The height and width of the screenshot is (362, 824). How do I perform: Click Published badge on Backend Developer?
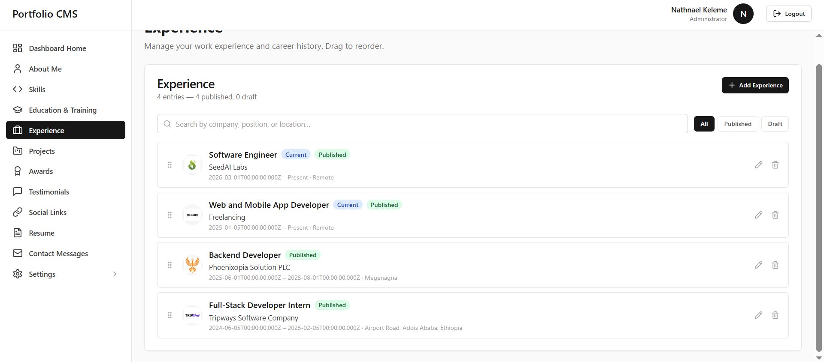click(x=303, y=255)
